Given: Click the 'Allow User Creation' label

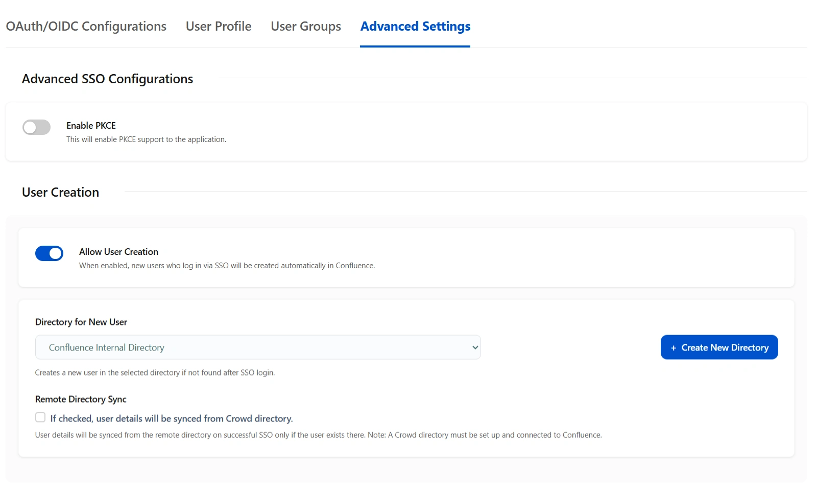Looking at the screenshot, I should click(x=118, y=252).
